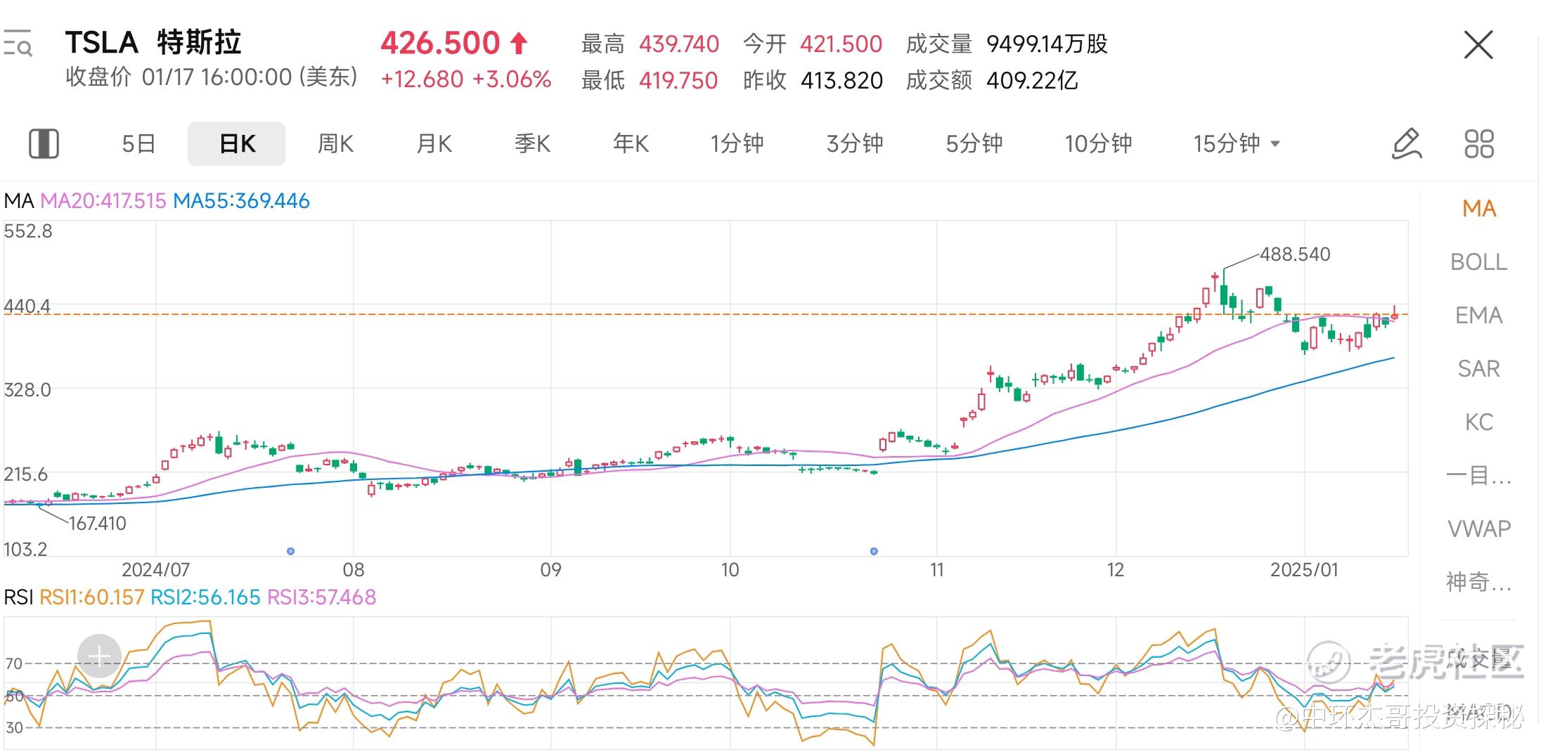Enable the SAR indicator
The width and height of the screenshot is (1555, 752).
pyautogui.click(x=1479, y=368)
